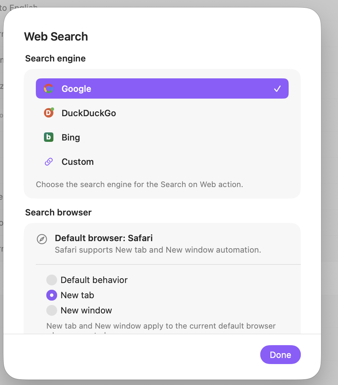Viewport: 338px width, 385px height.
Task: Click the Web Search dialog title
Action: [56, 36]
